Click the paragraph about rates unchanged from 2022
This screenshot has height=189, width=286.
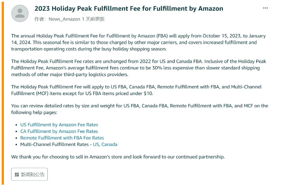pyautogui.click(x=139, y=68)
